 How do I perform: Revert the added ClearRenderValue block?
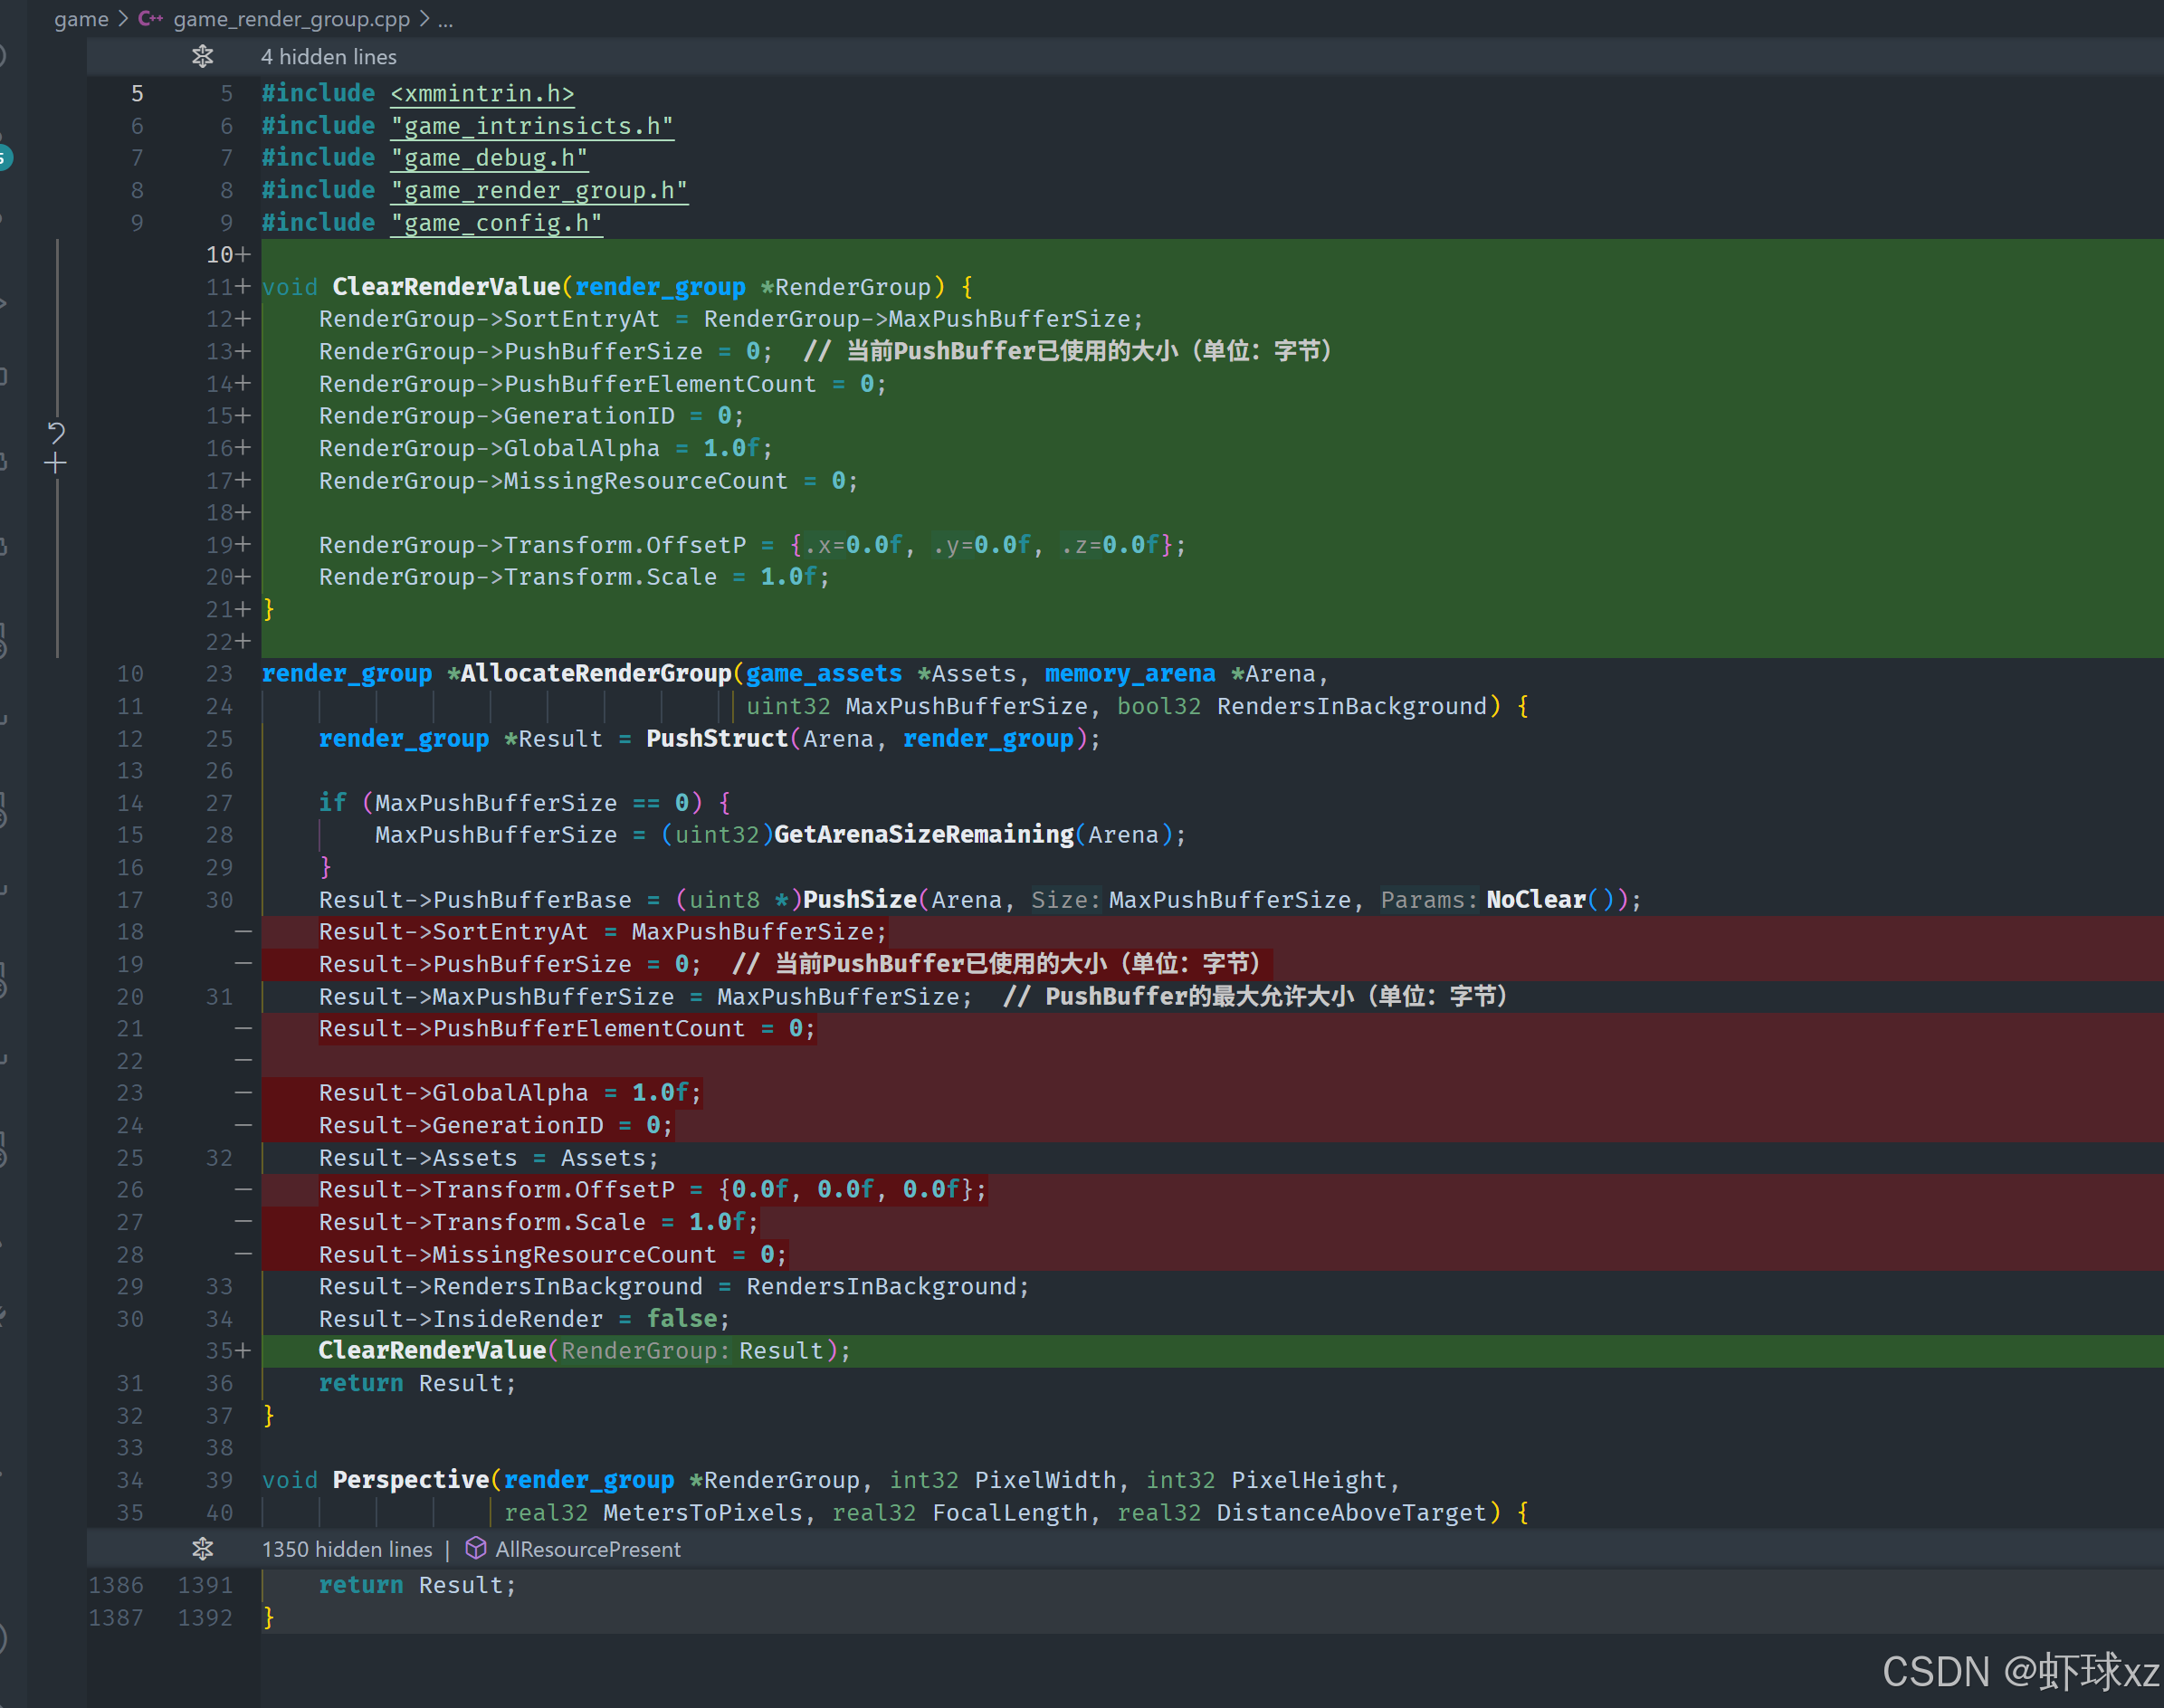[x=56, y=432]
